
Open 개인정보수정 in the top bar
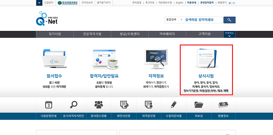(165, 3)
